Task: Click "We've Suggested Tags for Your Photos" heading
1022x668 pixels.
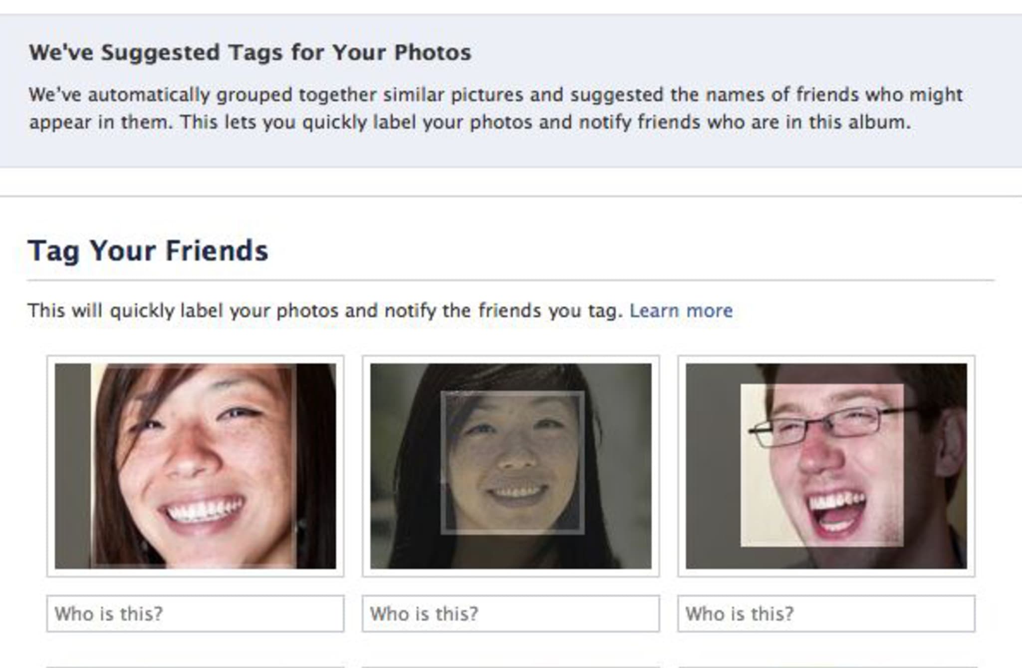Action: coord(250,52)
